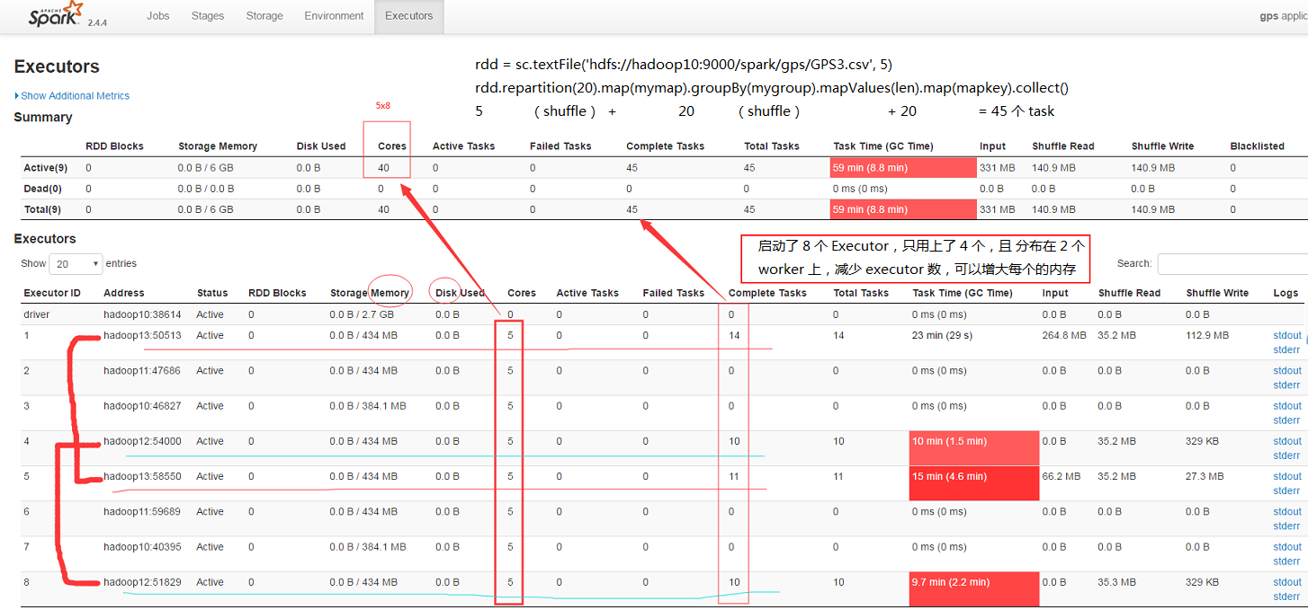Screen dimensions: 1308x610
Task: Sort by executors Input column header
Action: point(1057,293)
